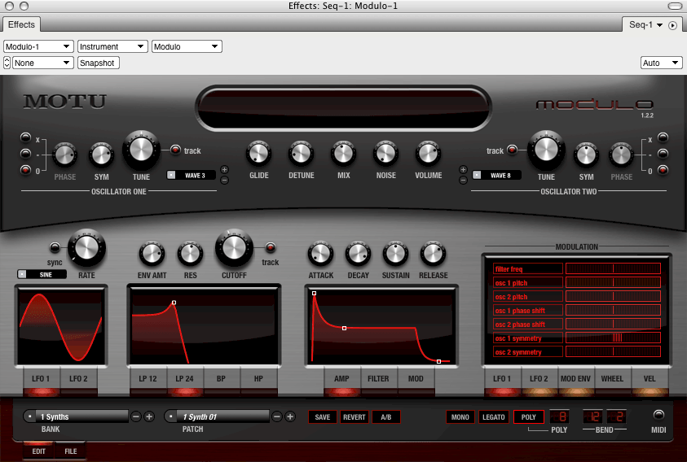Adjust Oscillator Two PHASE knob
Screen dimensions: 687x462
pos(621,155)
